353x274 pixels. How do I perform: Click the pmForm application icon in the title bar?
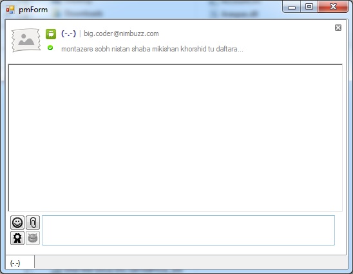point(10,10)
